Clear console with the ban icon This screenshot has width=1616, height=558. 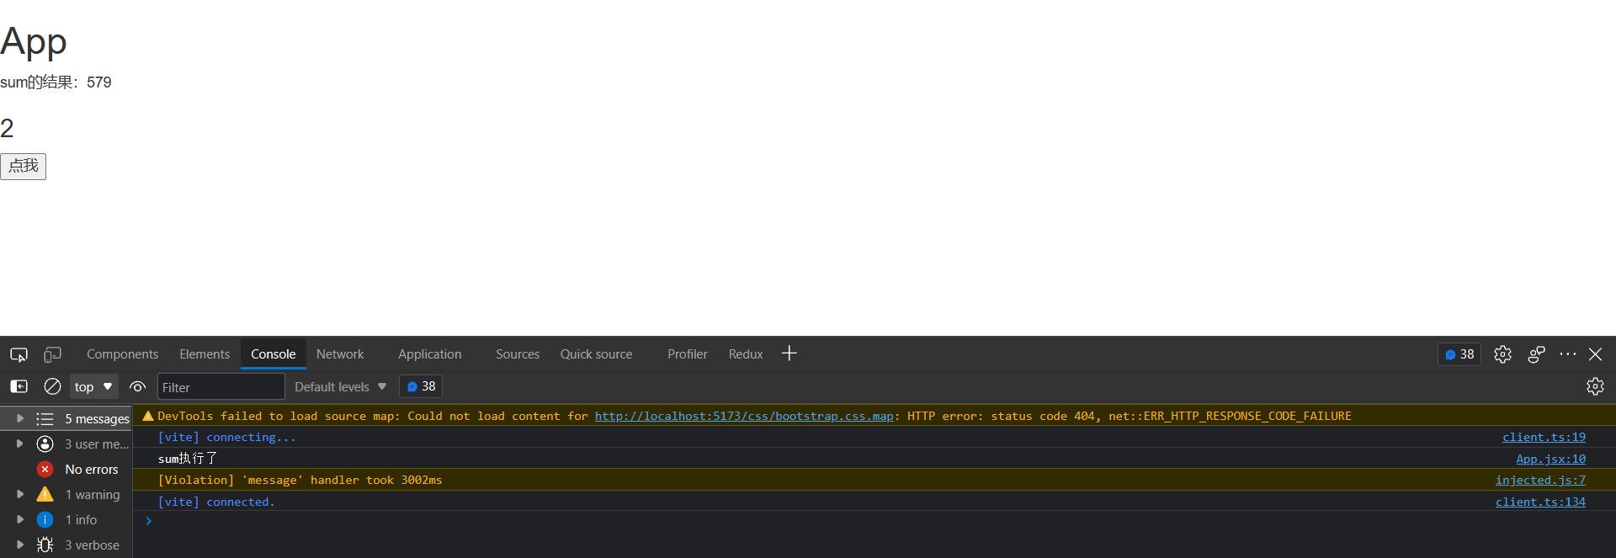(x=52, y=386)
